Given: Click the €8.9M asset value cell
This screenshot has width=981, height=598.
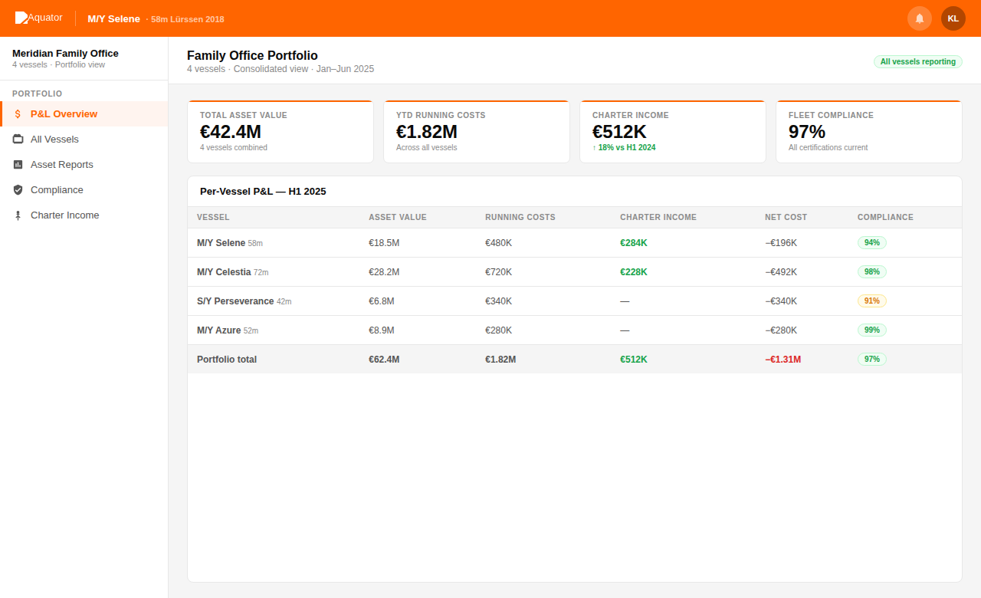Looking at the screenshot, I should pos(382,330).
